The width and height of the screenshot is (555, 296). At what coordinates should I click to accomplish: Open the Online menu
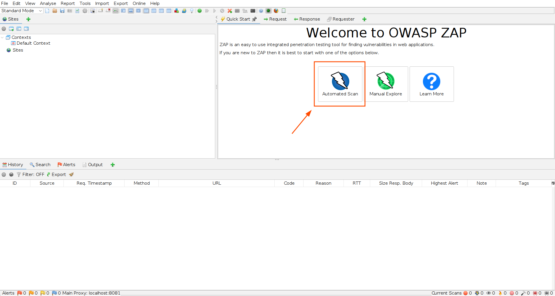tap(139, 3)
